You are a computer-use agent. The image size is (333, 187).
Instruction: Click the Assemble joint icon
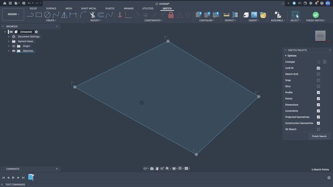(278, 15)
